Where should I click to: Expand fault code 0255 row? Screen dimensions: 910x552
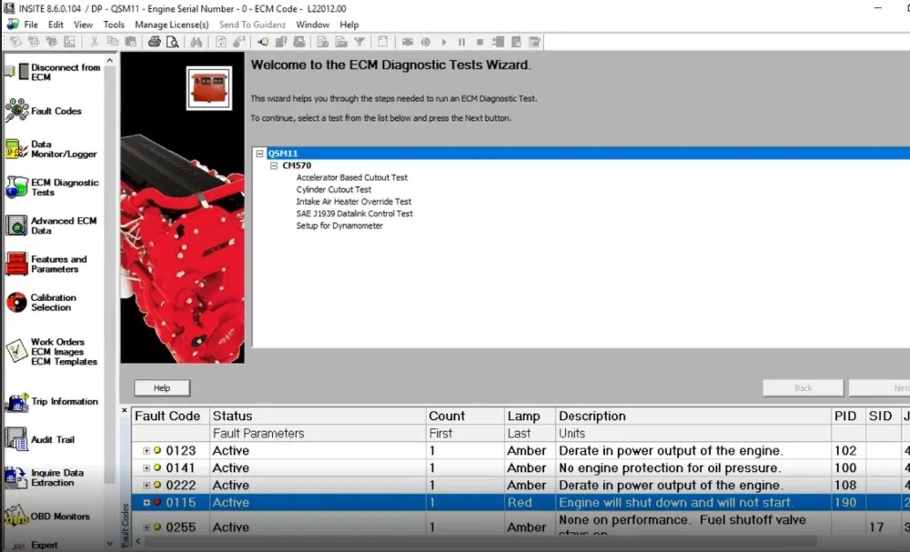pyautogui.click(x=147, y=527)
